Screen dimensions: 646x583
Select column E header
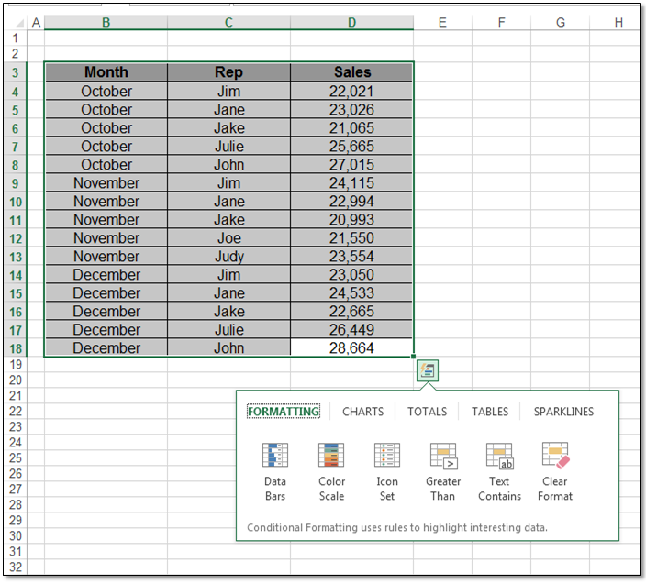click(x=442, y=22)
